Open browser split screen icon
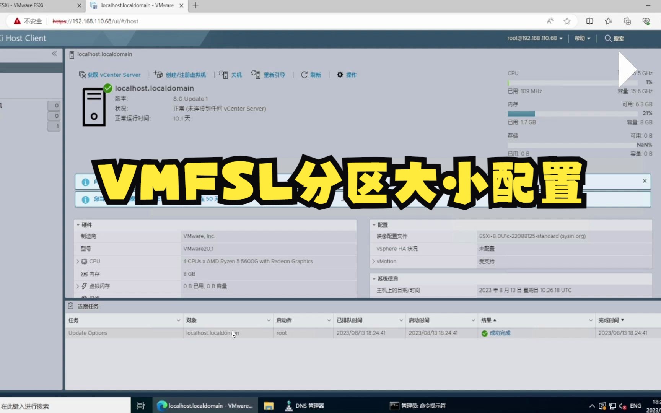This screenshot has width=661, height=413. click(x=589, y=21)
